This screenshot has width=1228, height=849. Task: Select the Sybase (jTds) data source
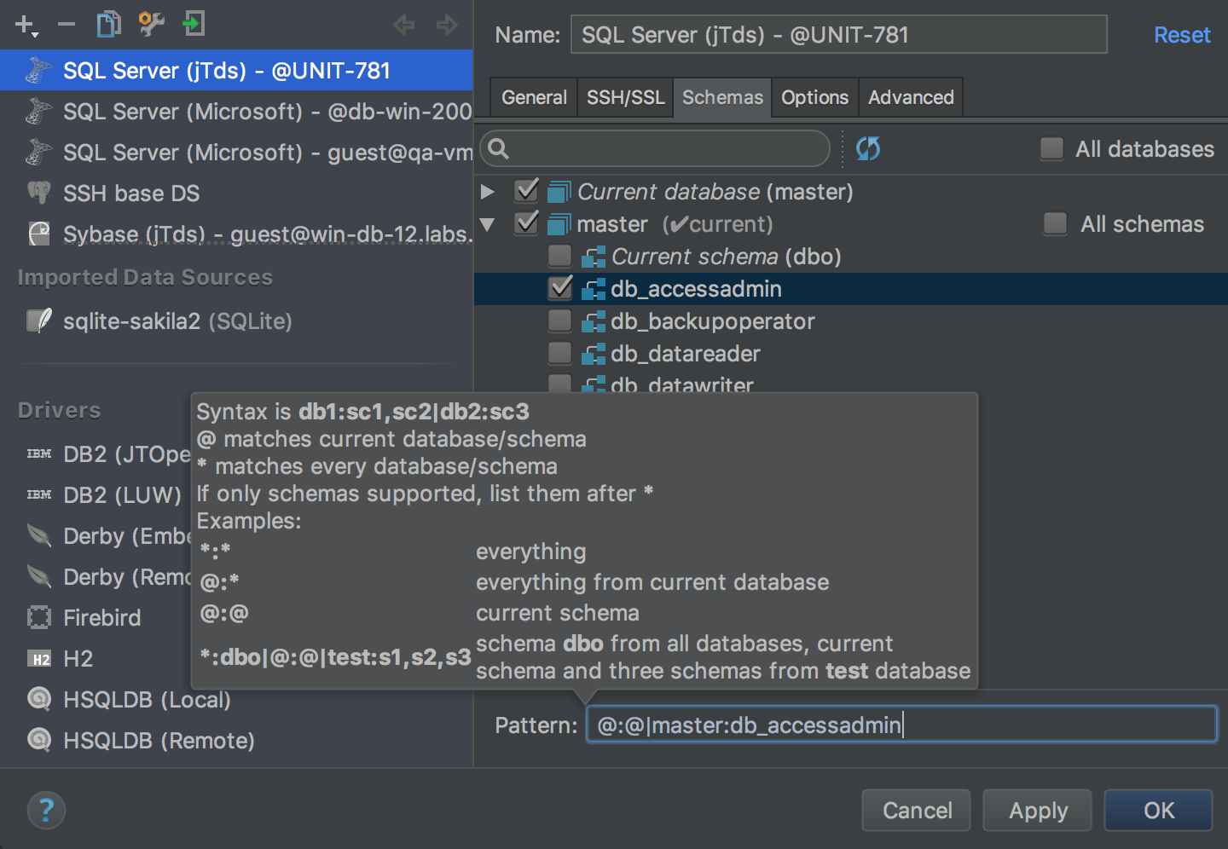point(236,234)
